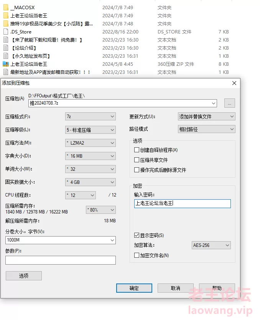Open the 压缩格式 7z dropdown
The height and width of the screenshot is (320, 260).
[x=91, y=117]
